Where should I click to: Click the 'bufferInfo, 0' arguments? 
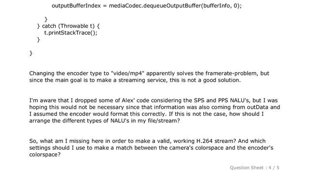coord(220,6)
